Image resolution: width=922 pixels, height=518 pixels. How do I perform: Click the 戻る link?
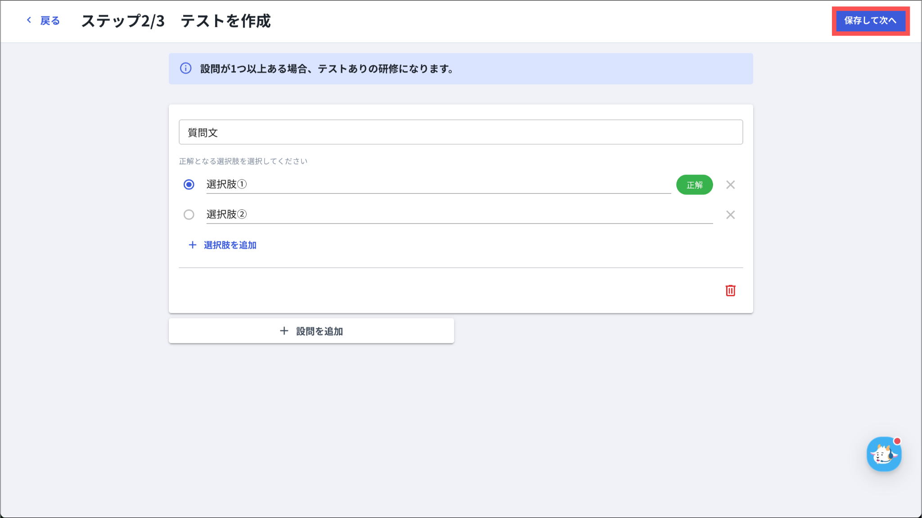(x=50, y=21)
